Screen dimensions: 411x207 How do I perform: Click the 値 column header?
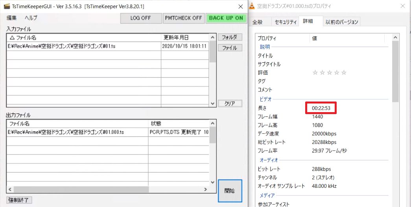(347, 38)
